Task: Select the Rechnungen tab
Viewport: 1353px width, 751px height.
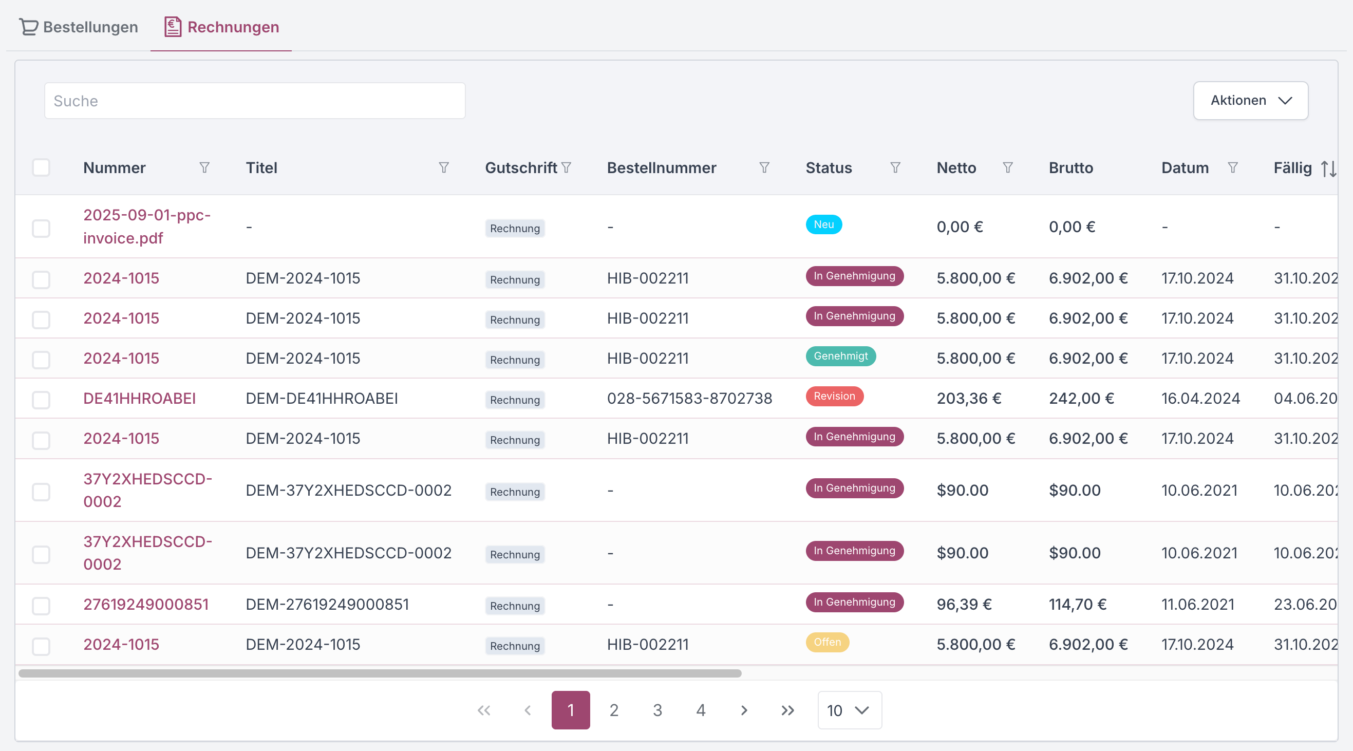Action: point(222,27)
